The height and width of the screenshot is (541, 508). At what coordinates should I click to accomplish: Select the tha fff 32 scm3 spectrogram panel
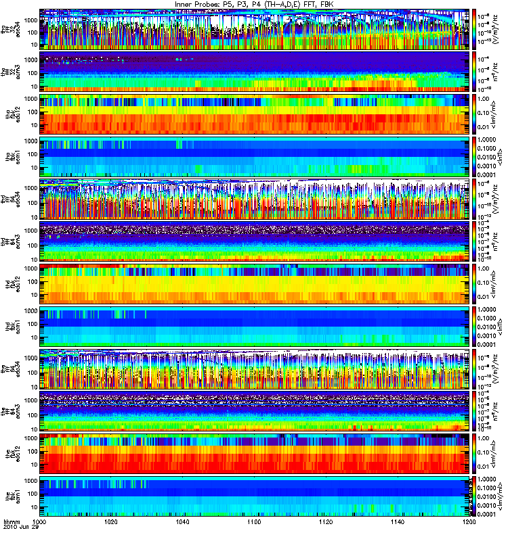(255, 72)
